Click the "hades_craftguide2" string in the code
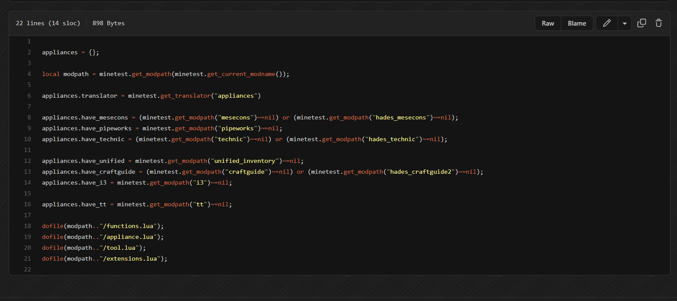The width and height of the screenshot is (677, 301). coord(421,172)
